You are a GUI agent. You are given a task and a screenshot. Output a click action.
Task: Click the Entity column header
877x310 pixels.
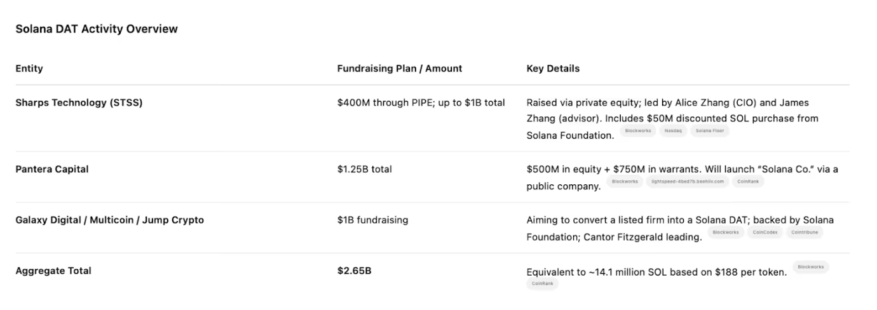(x=29, y=69)
